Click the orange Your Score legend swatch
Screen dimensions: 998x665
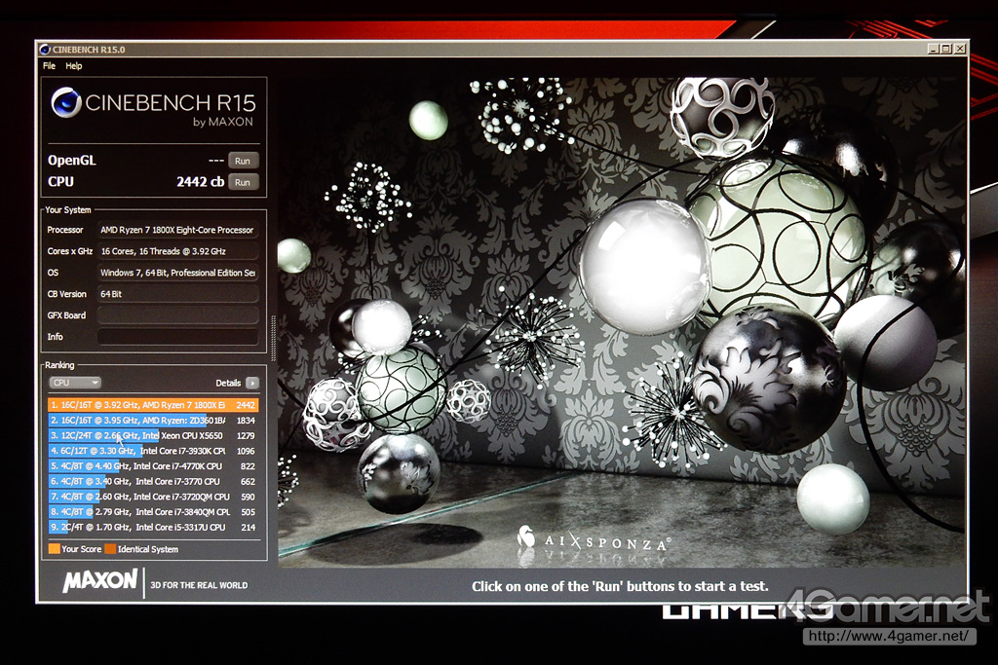coord(55,549)
